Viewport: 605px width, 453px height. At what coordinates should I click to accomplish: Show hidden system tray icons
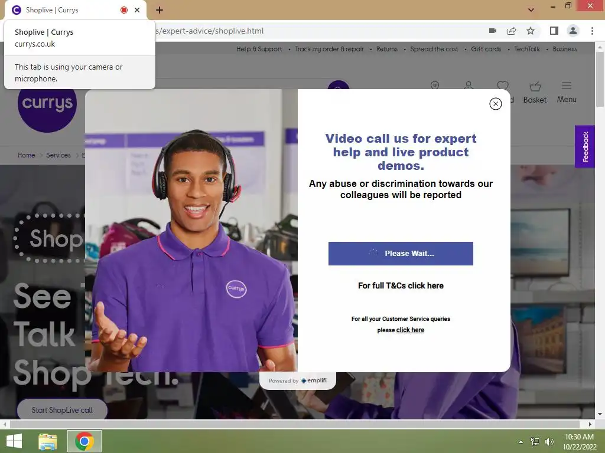[x=521, y=441]
